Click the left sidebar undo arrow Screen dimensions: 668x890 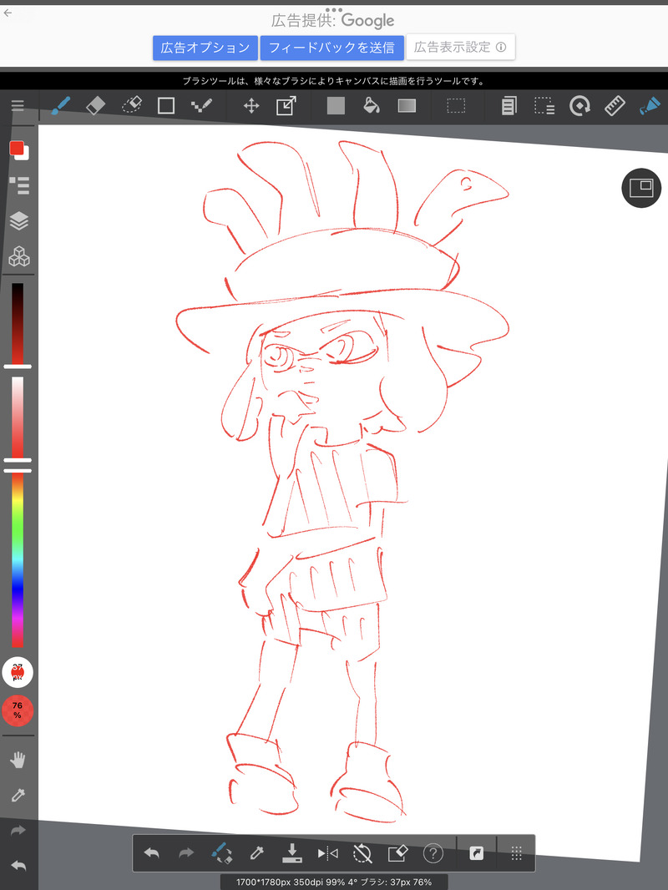[18, 866]
